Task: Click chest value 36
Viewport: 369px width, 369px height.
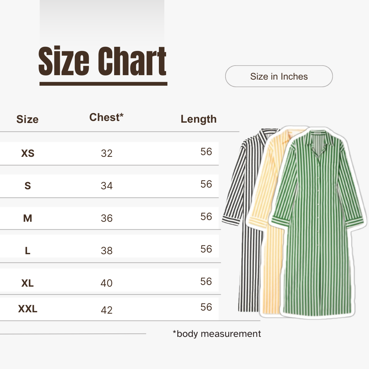Action: click(107, 218)
